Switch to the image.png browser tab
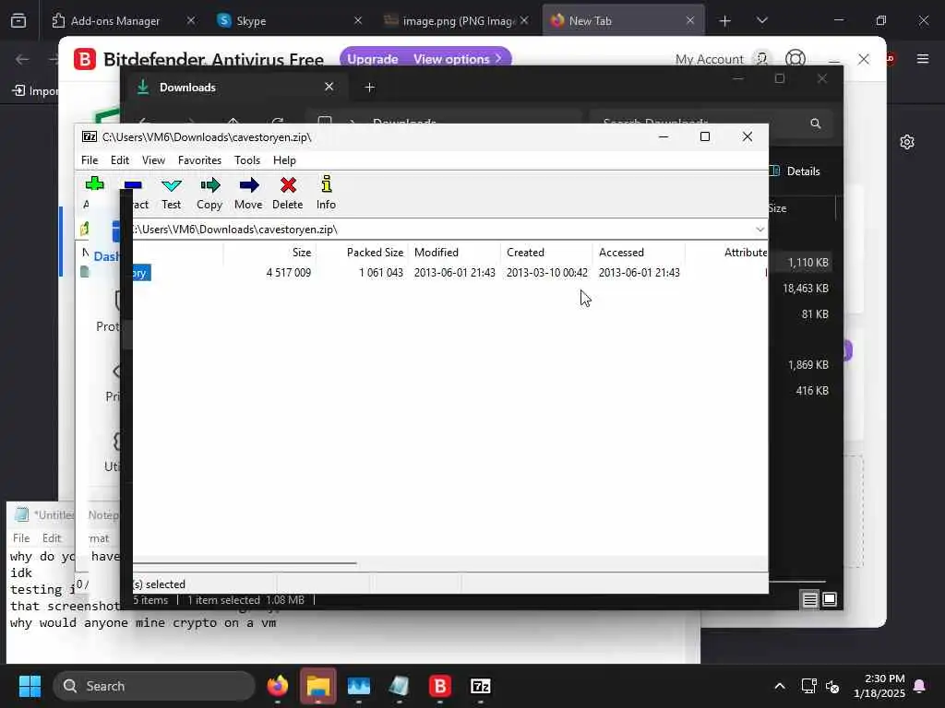This screenshot has width=945, height=708. (456, 20)
